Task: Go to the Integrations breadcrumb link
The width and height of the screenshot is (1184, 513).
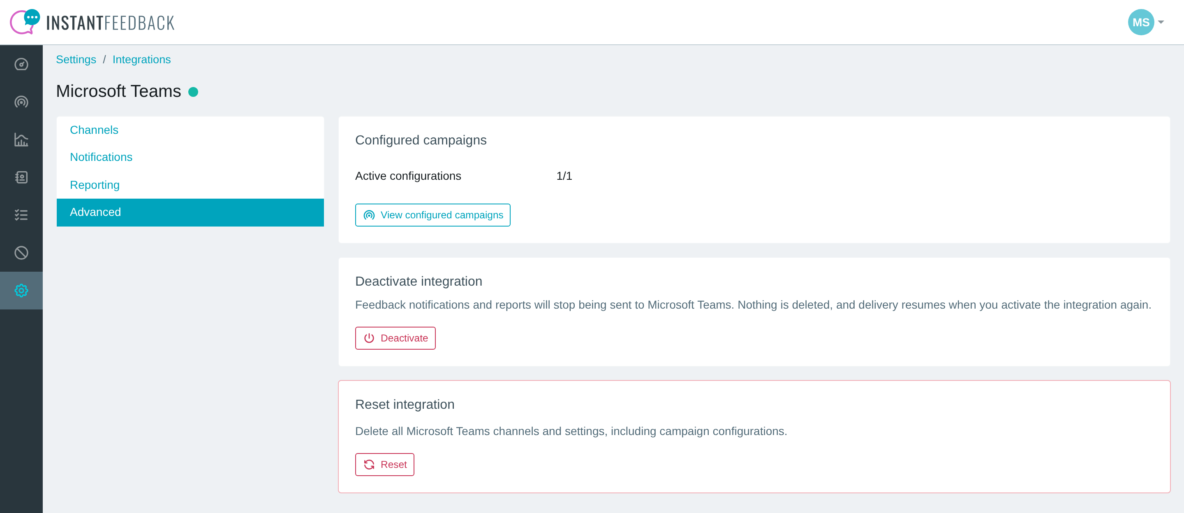Action: click(141, 60)
